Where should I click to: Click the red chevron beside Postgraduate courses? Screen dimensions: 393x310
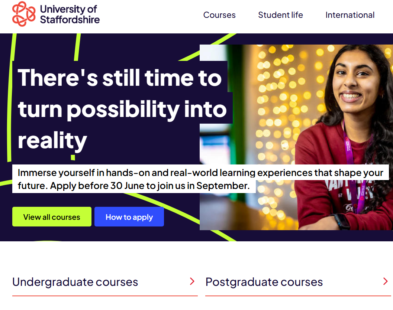point(385,281)
